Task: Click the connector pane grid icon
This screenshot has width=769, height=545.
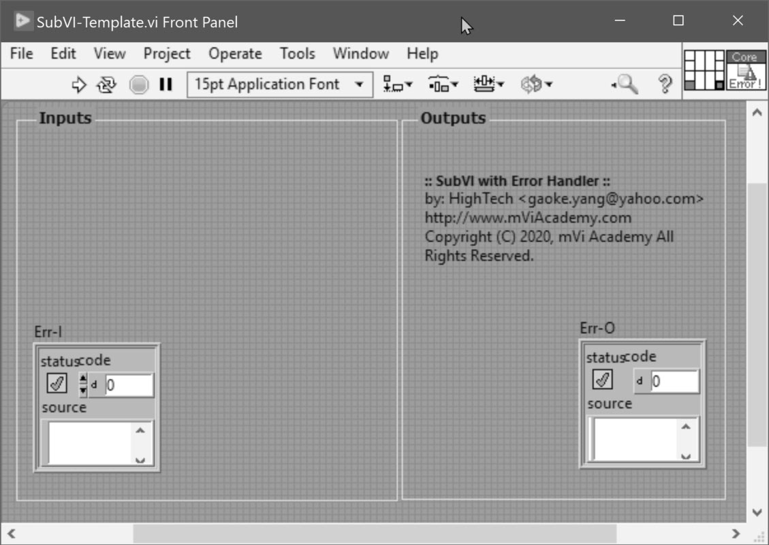Action: click(704, 71)
